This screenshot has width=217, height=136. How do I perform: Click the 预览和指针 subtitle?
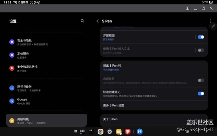[109, 40]
